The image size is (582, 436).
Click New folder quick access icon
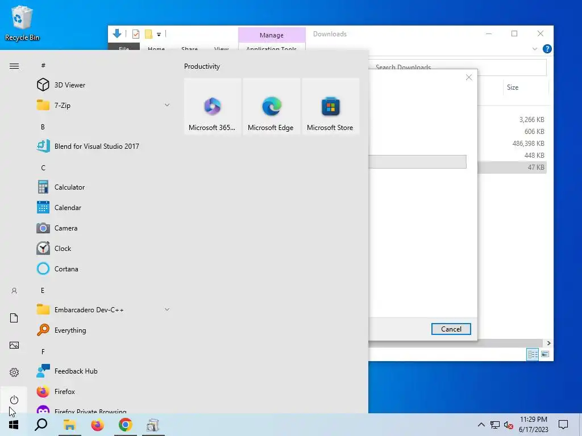pyautogui.click(x=148, y=34)
